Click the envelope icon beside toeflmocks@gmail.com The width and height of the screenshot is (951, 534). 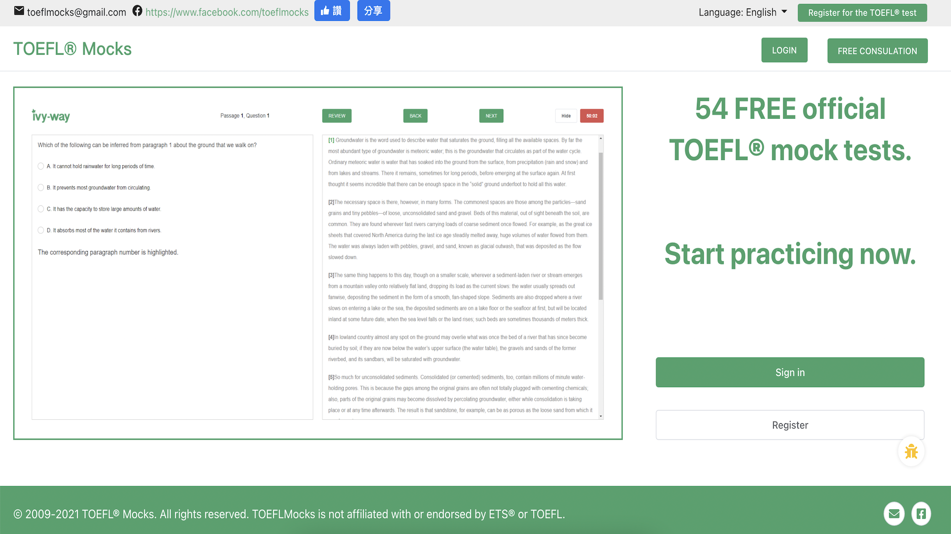tap(19, 11)
